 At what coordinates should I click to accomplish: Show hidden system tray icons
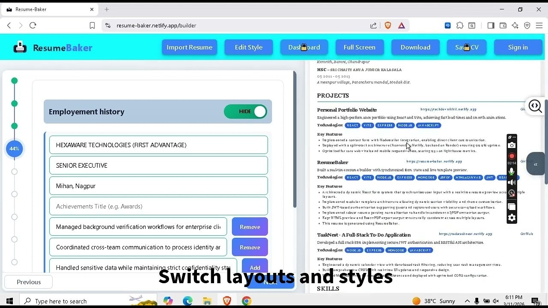point(467,301)
